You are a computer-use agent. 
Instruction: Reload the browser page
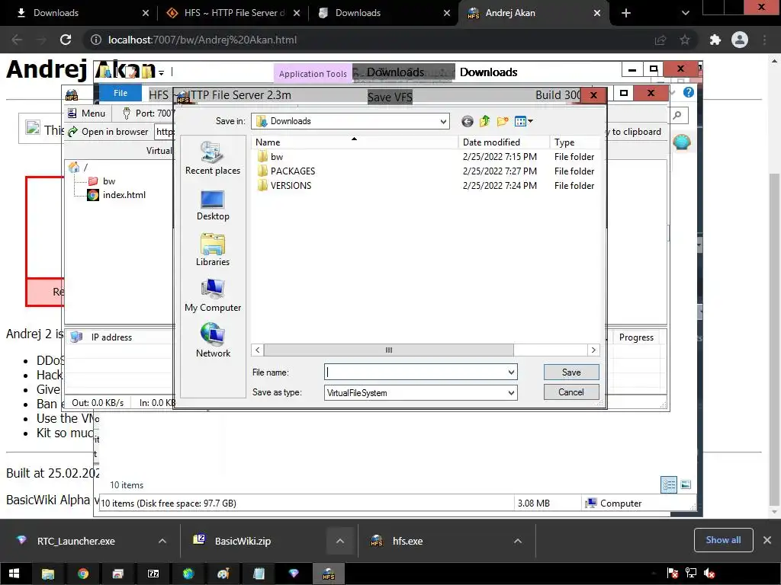[66, 40]
